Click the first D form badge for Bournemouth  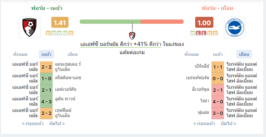coord(48,33)
